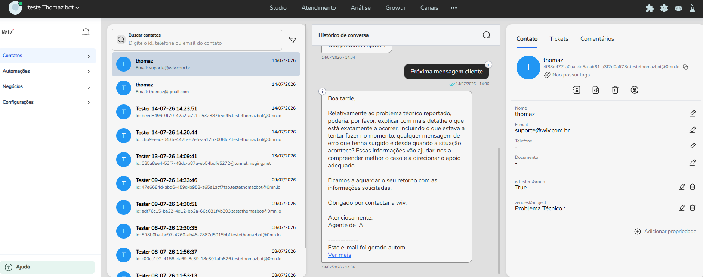Select contact with email thomaz@gmail.com
The height and width of the screenshot is (277, 703).
tap(206, 88)
